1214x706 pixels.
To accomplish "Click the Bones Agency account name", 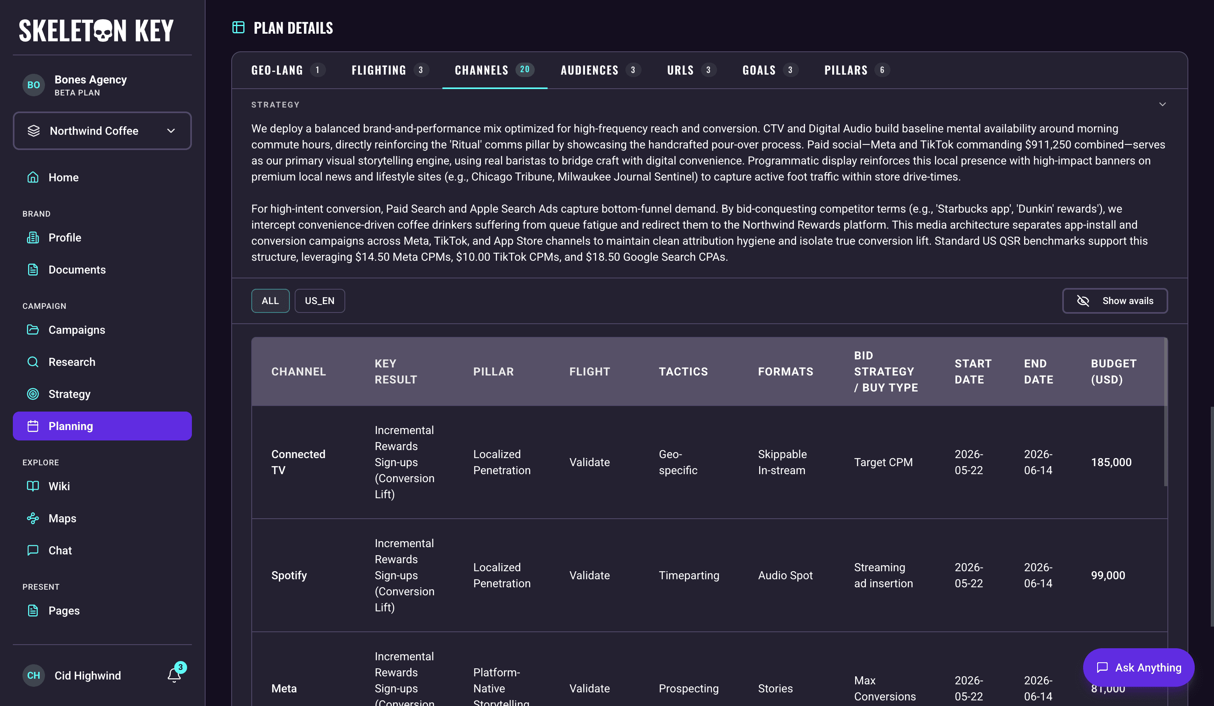I will click(91, 79).
